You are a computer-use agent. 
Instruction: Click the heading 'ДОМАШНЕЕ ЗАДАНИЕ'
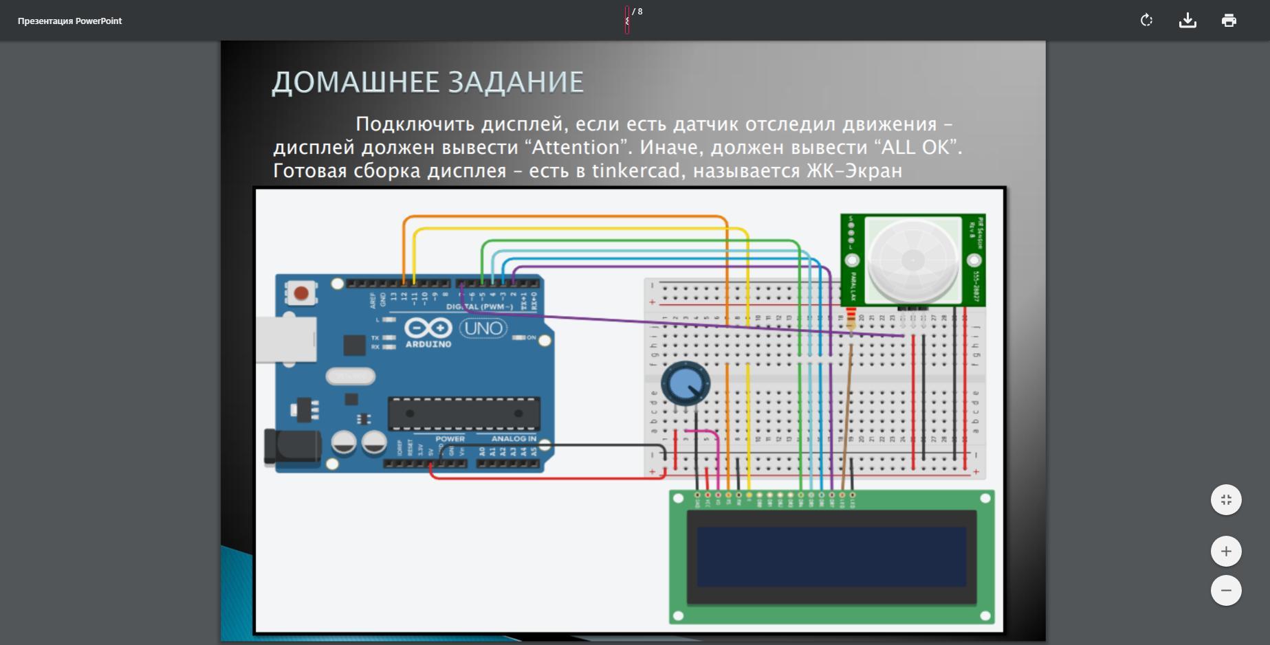click(428, 82)
